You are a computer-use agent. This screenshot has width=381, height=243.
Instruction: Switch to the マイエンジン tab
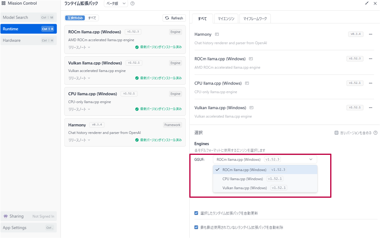[x=226, y=19]
